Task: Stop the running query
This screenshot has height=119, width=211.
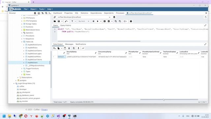Action: point(93,21)
